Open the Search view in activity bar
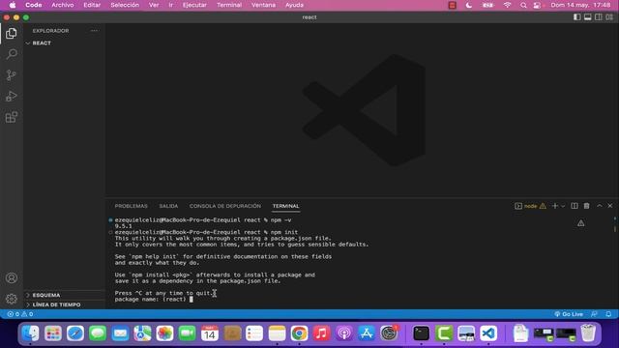Viewport: 619px width, 348px height. pyautogui.click(x=12, y=54)
